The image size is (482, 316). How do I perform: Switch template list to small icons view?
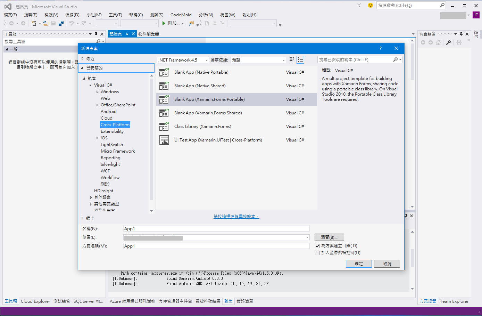coord(292,60)
